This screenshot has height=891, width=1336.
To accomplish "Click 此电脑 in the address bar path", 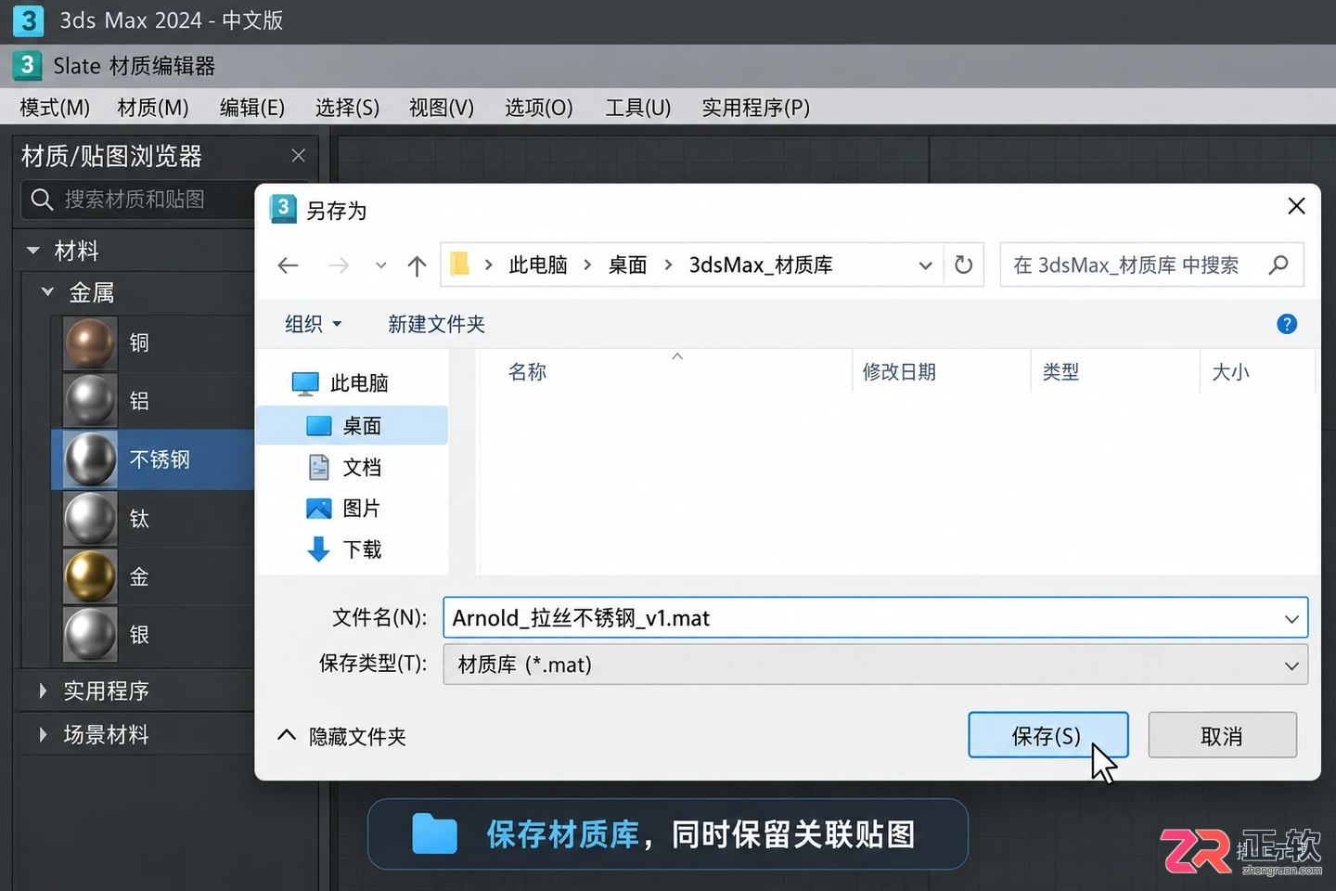I will [x=538, y=265].
